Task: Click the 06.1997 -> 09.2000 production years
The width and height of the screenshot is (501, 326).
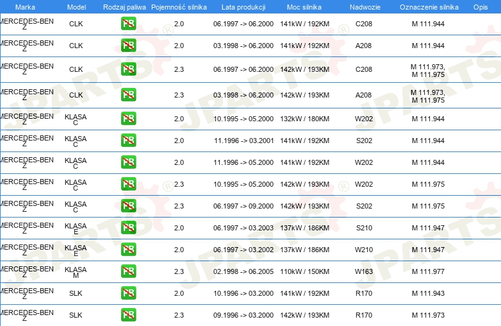Action: (x=243, y=206)
